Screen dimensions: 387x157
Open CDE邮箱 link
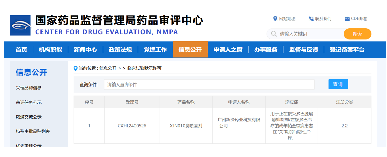(359, 19)
